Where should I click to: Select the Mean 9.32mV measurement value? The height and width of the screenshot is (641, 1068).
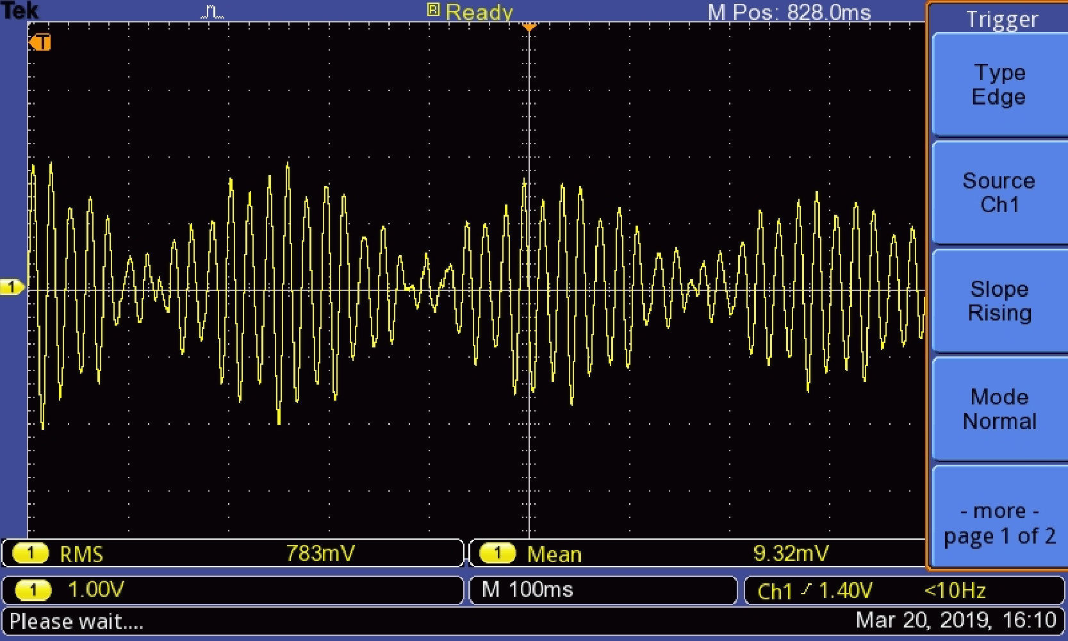[x=791, y=553]
